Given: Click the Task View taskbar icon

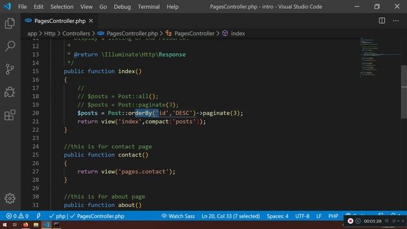Looking at the screenshot, I should pyautogui.click(x=15, y=225).
